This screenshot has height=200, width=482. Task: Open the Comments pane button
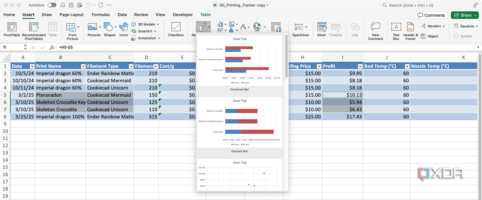(431, 15)
